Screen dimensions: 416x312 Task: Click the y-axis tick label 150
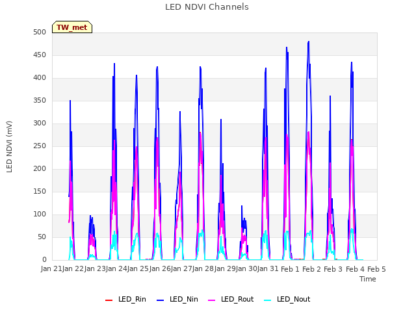coord(40,192)
